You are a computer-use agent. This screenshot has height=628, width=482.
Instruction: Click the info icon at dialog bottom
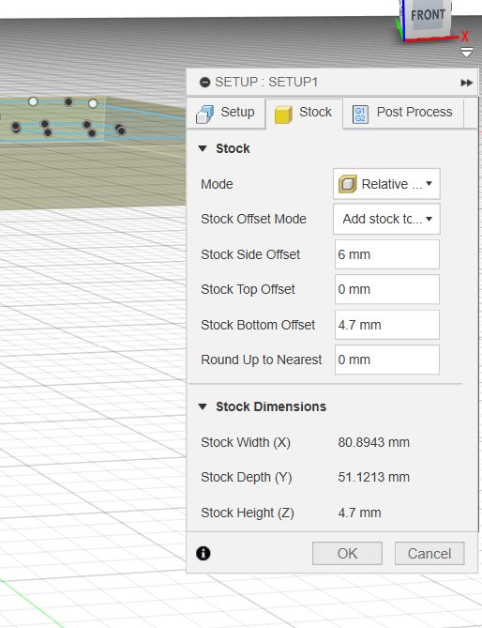click(x=203, y=553)
